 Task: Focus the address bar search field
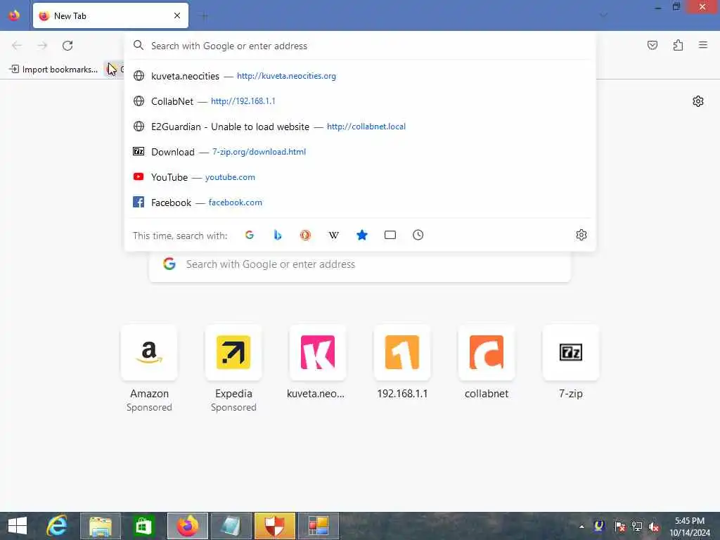click(x=360, y=46)
